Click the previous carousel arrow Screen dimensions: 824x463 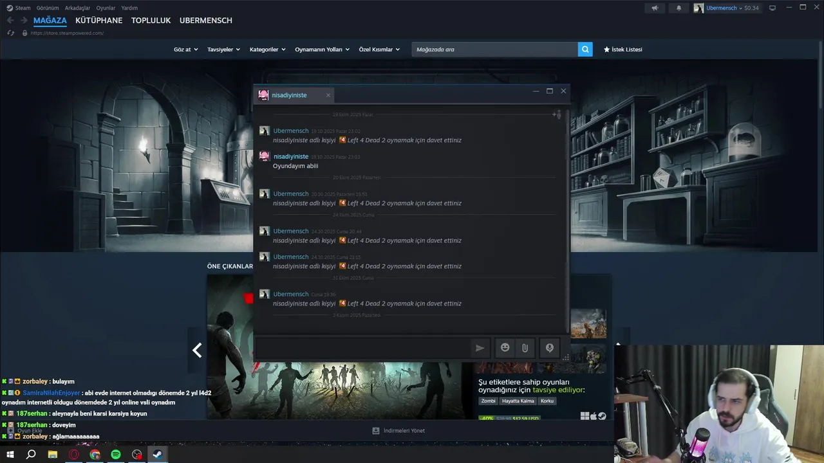[x=197, y=350]
